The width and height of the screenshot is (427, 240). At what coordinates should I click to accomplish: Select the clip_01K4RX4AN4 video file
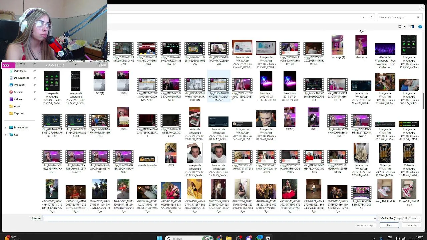147,126
